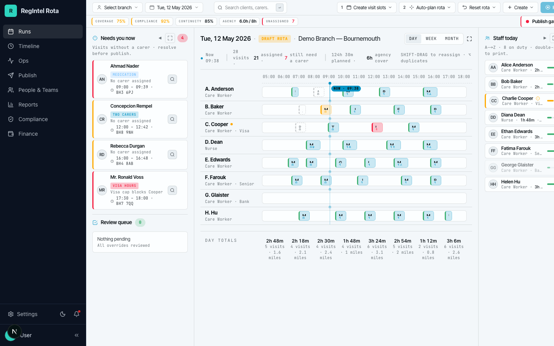Click the AN avatar on Ahmad Nader card
The width and height of the screenshot is (554, 346).
(x=102, y=79)
